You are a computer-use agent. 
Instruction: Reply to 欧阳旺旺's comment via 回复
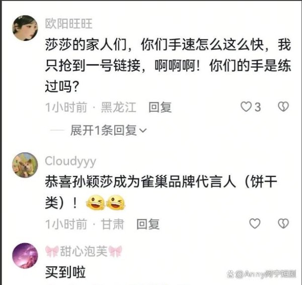point(160,107)
